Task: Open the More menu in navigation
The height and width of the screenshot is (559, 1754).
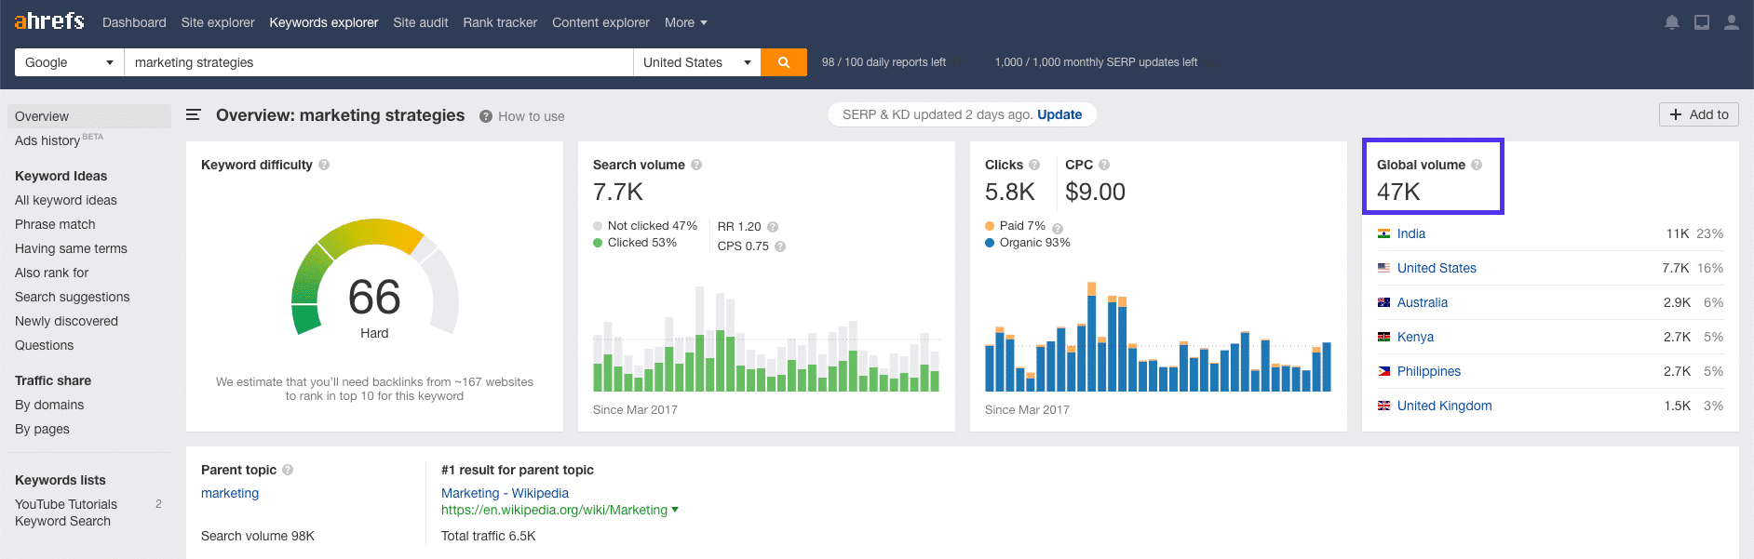Action: click(685, 22)
